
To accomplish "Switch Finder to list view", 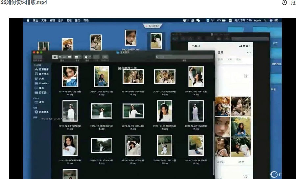I will (60, 57).
